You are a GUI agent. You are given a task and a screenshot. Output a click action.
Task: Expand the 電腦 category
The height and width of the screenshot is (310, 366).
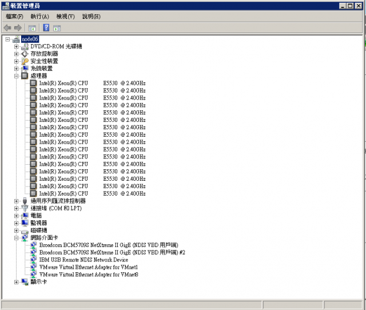(x=16, y=216)
